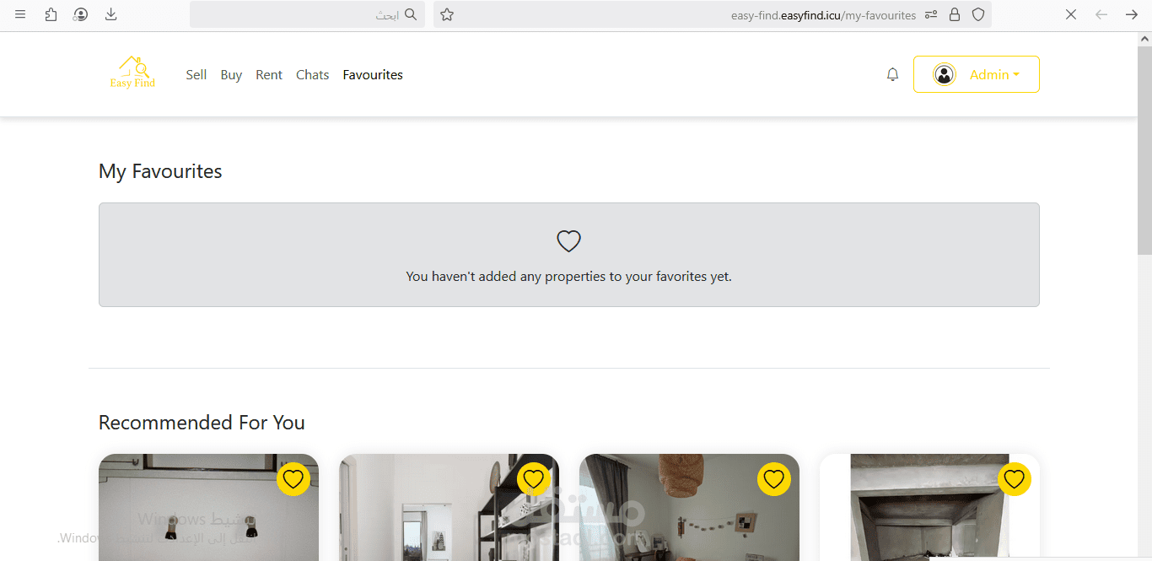Bookmark page with the star icon
This screenshot has width=1152, height=561.
(x=447, y=14)
